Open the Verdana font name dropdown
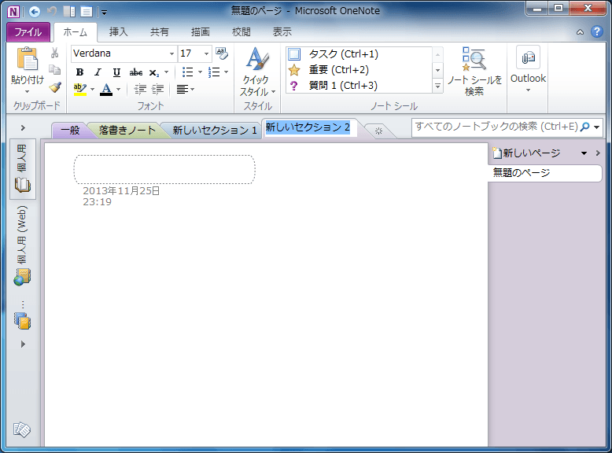Screen dimensions: 612x453 [x=171, y=53]
